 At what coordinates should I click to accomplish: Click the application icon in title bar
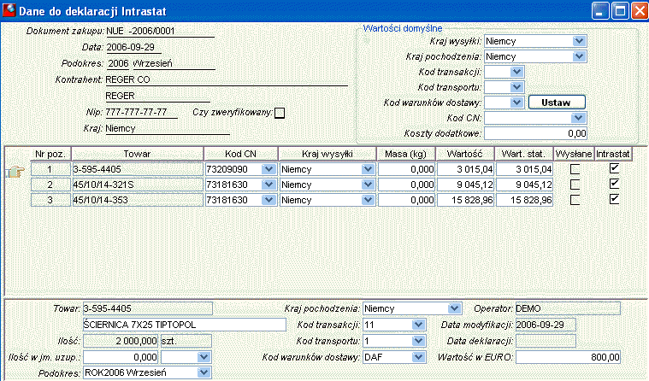pyautogui.click(x=9, y=10)
